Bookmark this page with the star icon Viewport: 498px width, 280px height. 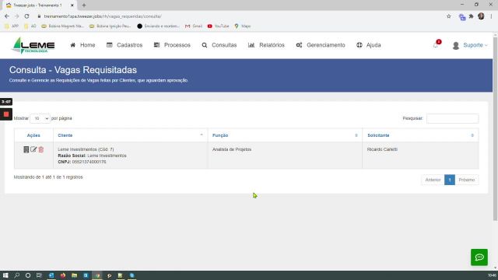pyautogui.click(x=448, y=16)
